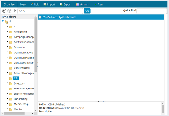Click the back navigation arrow icon
Viewport: 169px width, 116px height.
click(x=4, y=11)
